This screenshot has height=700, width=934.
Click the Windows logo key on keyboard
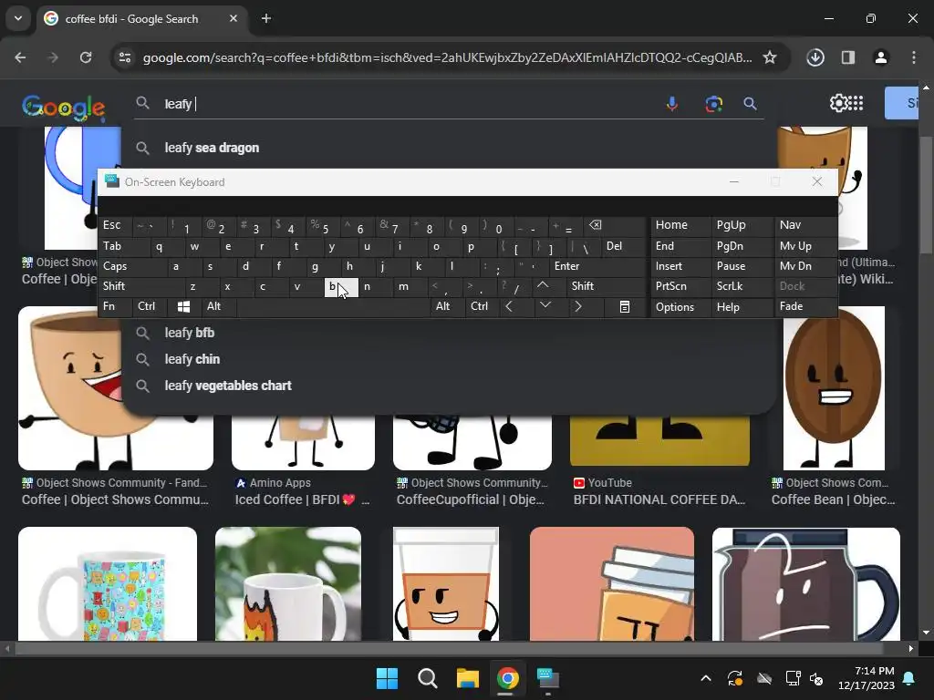(183, 306)
